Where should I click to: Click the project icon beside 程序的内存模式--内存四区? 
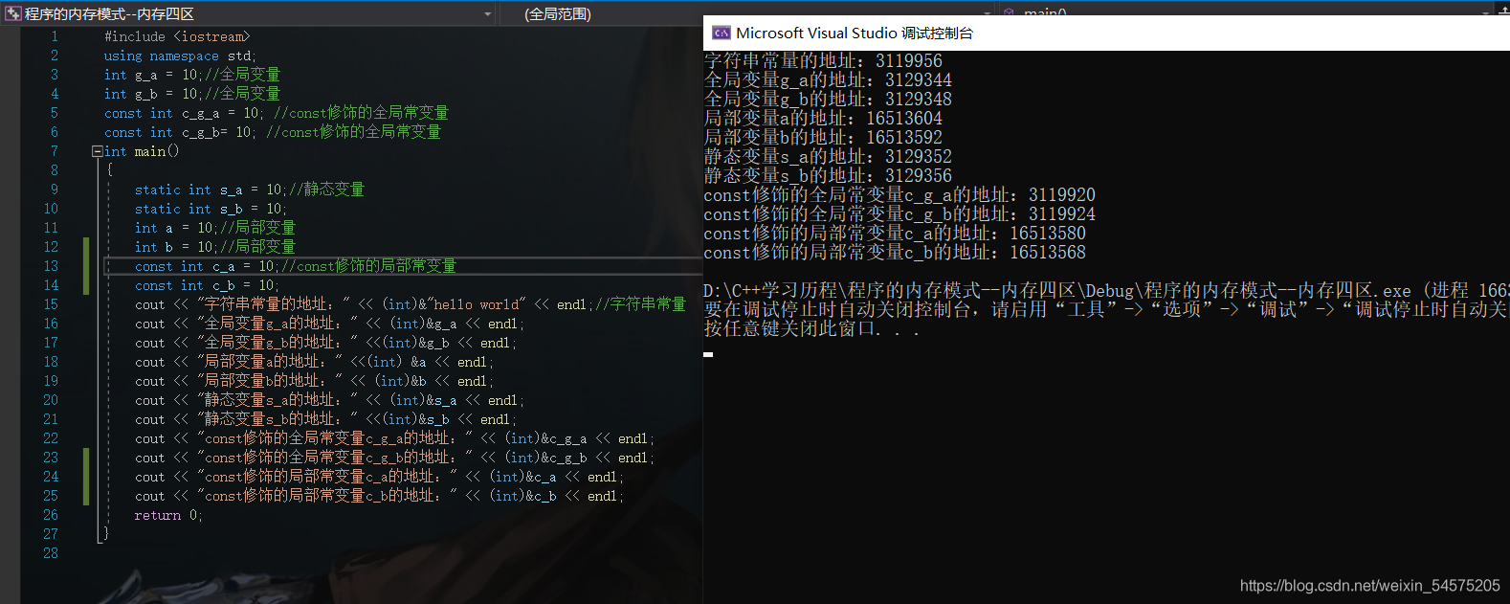coord(13,13)
